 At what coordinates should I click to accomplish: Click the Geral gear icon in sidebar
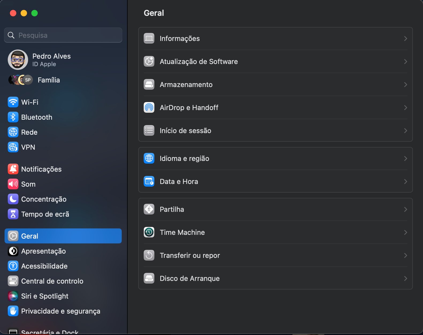(13, 236)
